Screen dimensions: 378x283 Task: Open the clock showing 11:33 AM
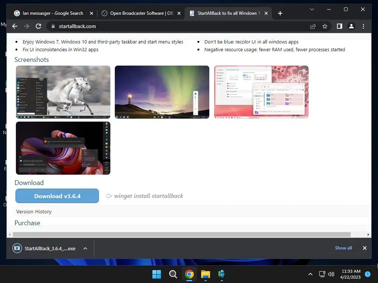[x=350, y=274]
